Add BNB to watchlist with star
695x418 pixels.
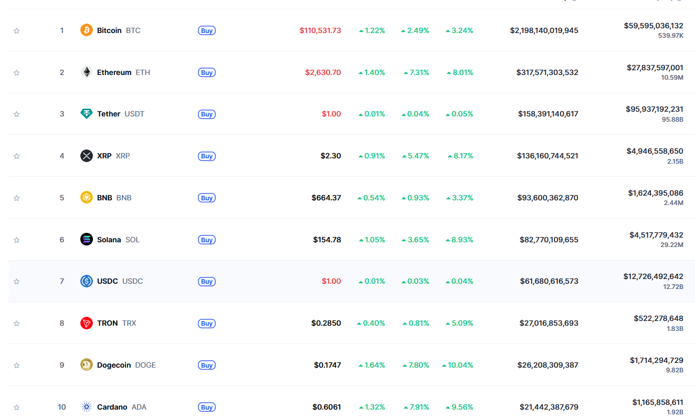tap(16, 198)
